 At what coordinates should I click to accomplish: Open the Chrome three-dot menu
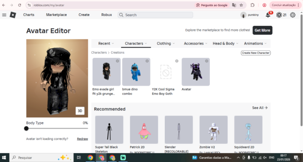click(298, 5)
